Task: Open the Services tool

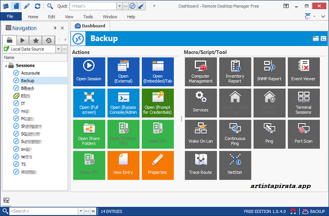Action: [201, 103]
